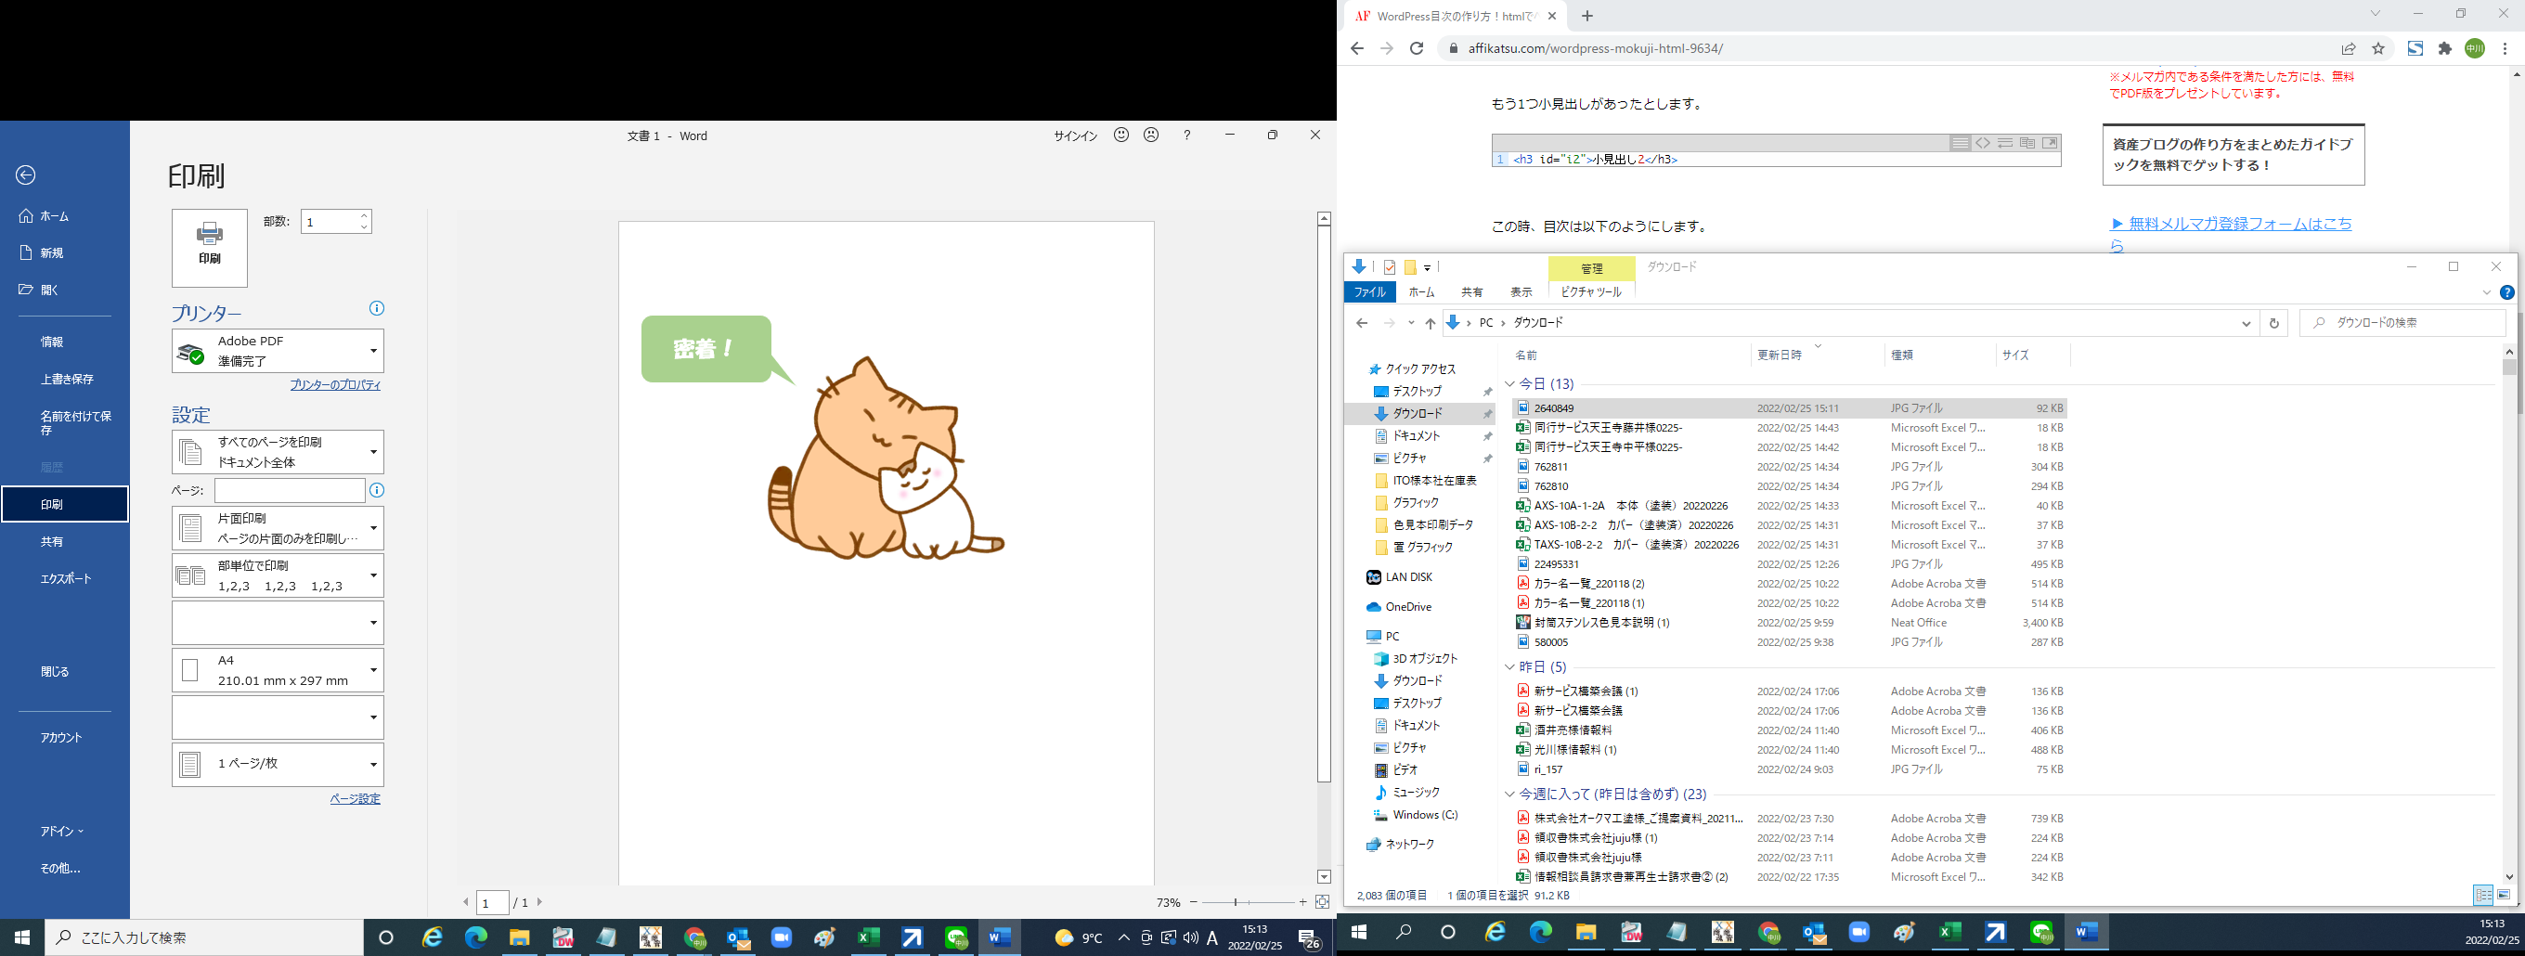The image size is (2525, 956).
Task: Open 部単位で印刷 collation dropdown
Action: point(278,575)
